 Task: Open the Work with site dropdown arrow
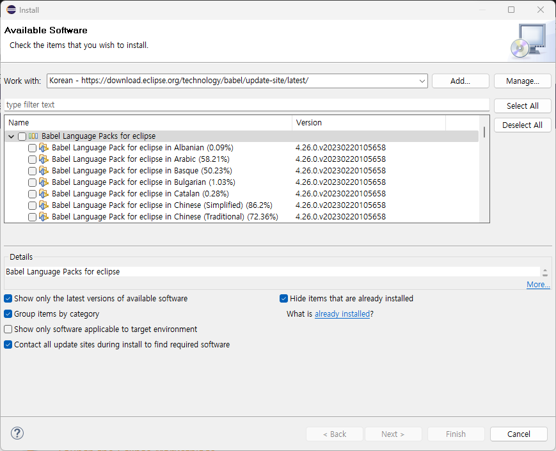pyautogui.click(x=422, y=81)
